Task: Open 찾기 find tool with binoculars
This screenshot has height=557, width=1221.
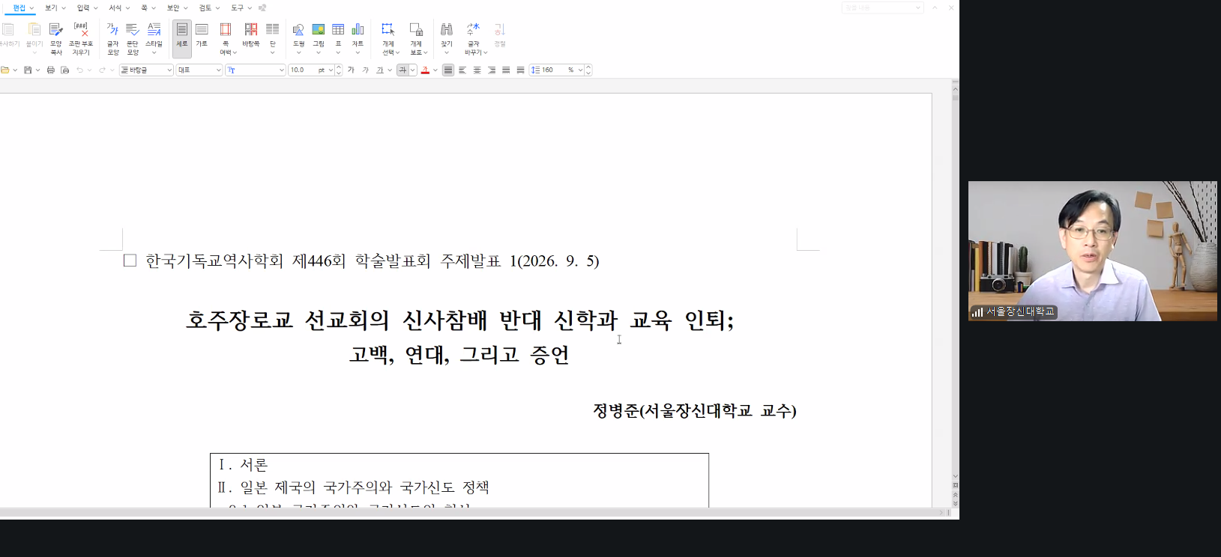Action: [447, 38]
